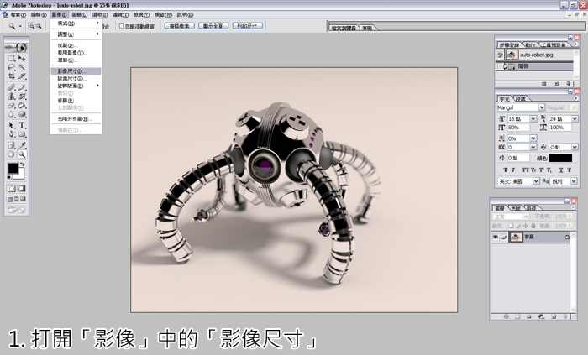Select the History Brush tool
This screenshot has width=588, height=355.
pos(22,97)
